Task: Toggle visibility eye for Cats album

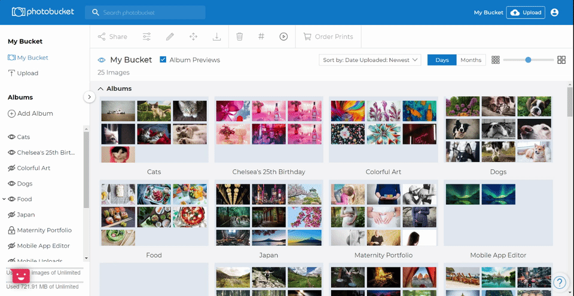Action: [x=11, y=137]
